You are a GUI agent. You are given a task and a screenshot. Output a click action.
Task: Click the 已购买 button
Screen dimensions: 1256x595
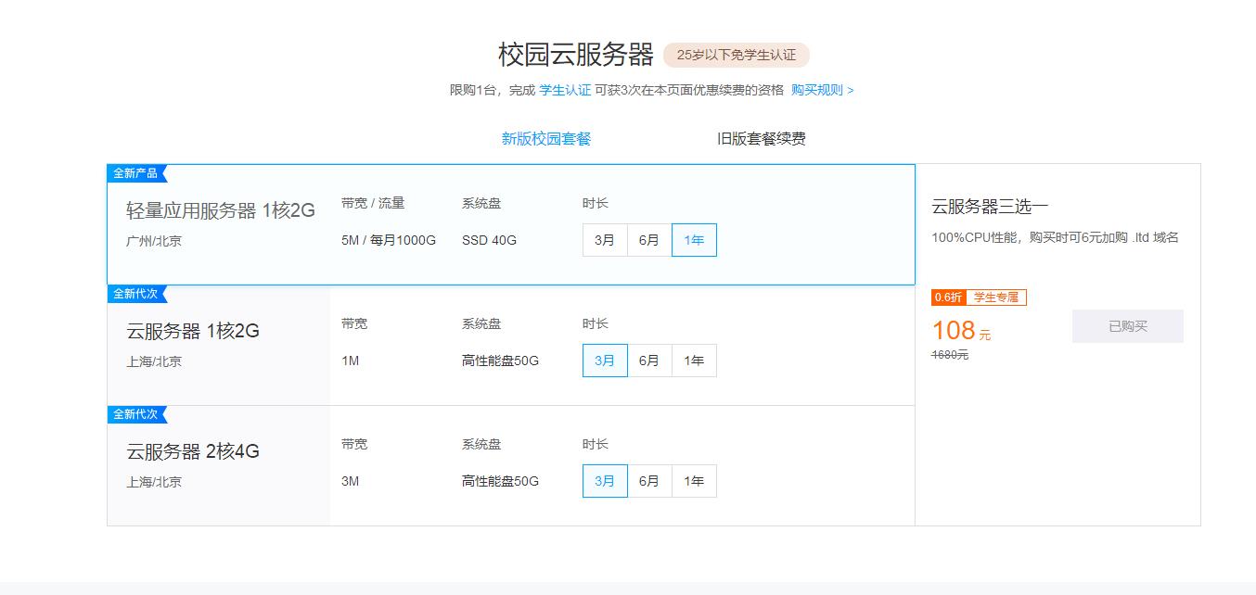pos(1128,326)
